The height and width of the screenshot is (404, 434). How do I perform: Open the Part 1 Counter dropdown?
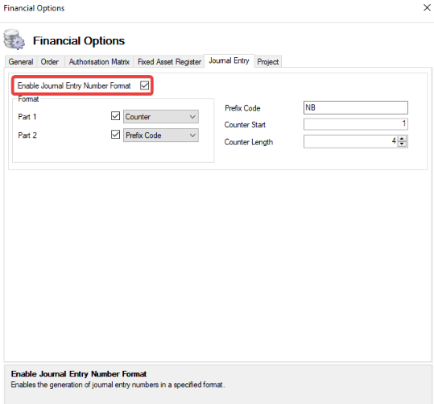[x=161, y=117]
